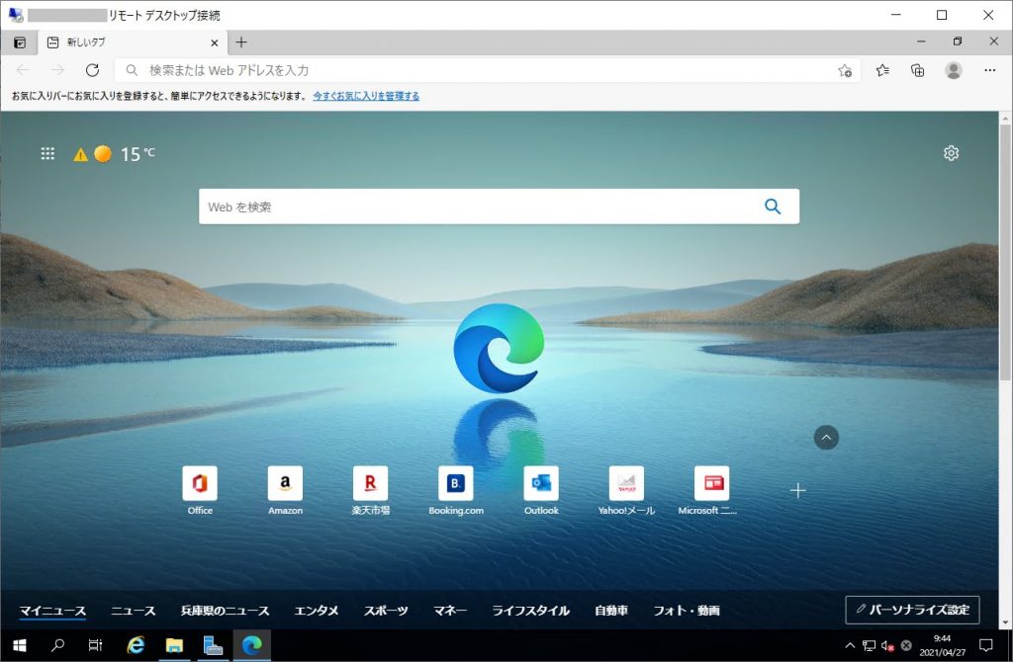Open taskbar search magnifier
The width and height of the screenshot is (1013, 662).
pos(57,645)
